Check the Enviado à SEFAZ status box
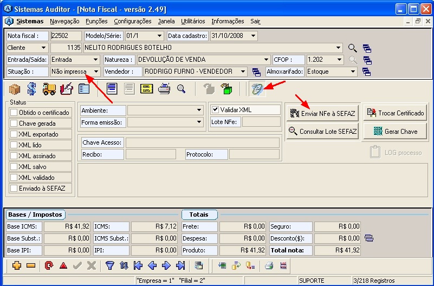 (14, 188)
